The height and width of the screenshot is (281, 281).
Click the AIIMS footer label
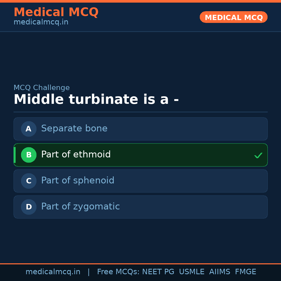pos(220,272)
